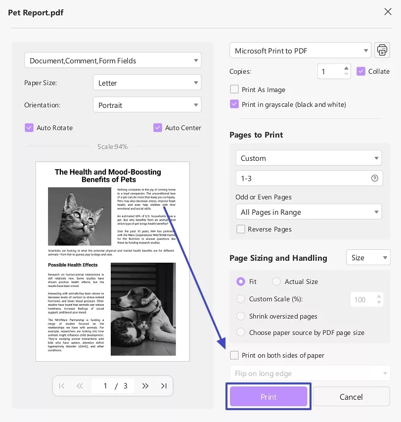Open the Orientation dropdown set to Portrait
The width and height of the screenshot is (401, 422).
147,105
